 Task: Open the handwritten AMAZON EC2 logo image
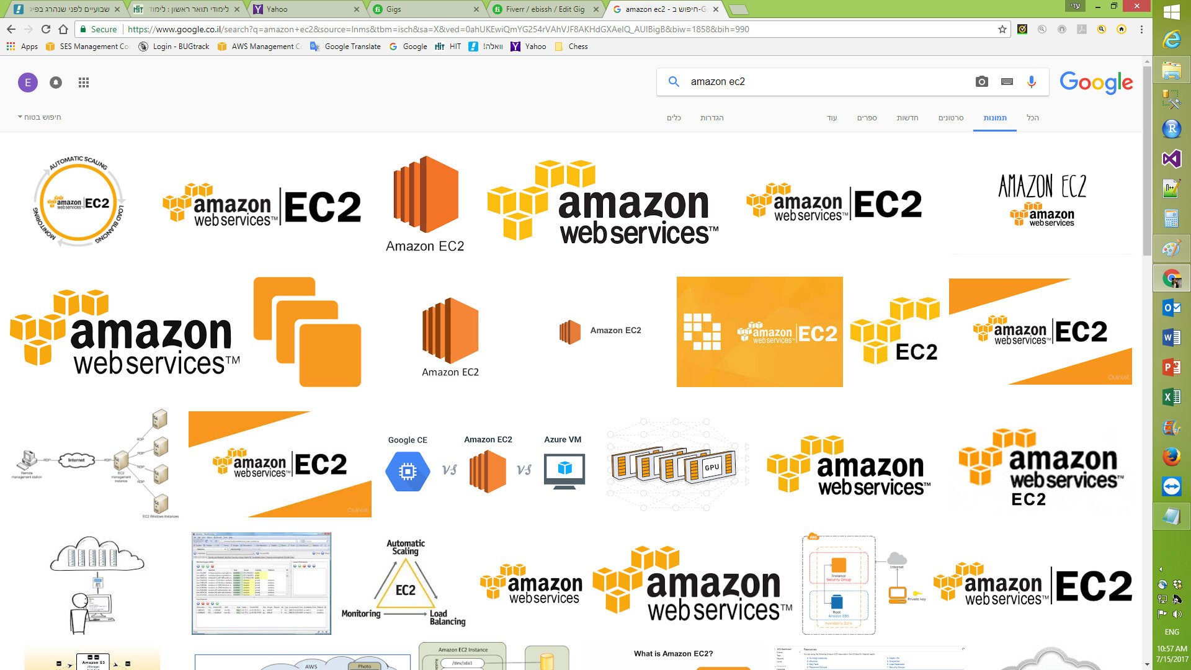pos(1042,202)
